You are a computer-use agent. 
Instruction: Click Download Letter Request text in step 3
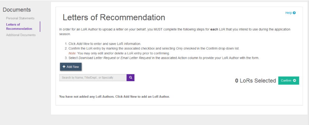97,58
